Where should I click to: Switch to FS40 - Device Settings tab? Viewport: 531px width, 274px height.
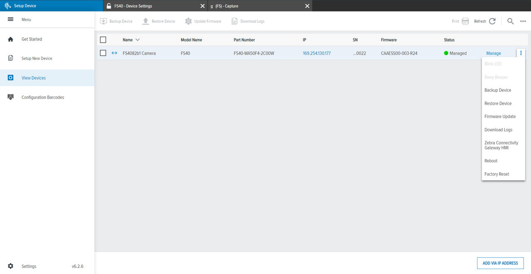pyautogui.click(x=155, y=6)
